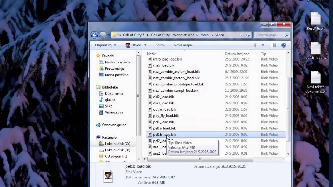Click the Forward navigation arrow button
333x187 pixels.
(x=103, y=35)
